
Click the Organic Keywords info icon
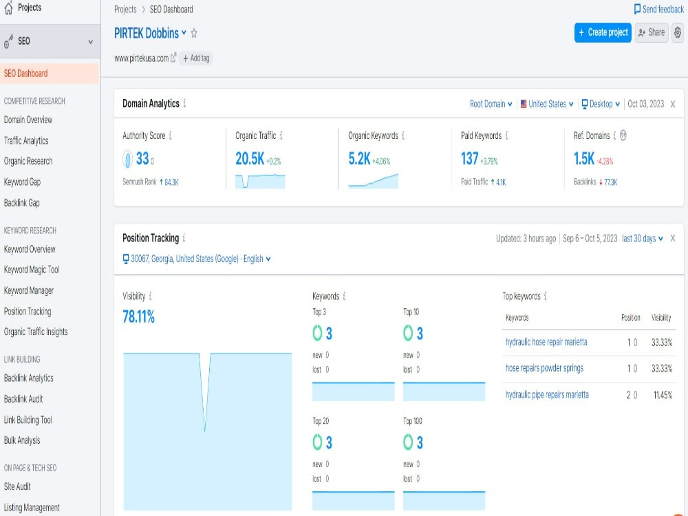(x=402, y=136)
